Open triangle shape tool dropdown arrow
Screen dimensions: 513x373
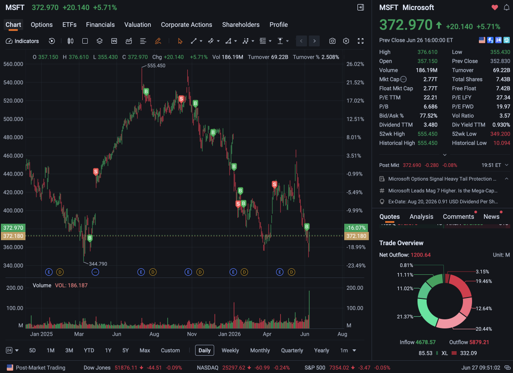(x=236, y=41)
